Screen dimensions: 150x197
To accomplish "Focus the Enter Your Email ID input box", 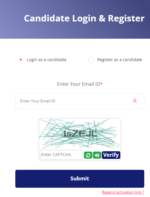I will pyautogui.click(x=80, y=101).
